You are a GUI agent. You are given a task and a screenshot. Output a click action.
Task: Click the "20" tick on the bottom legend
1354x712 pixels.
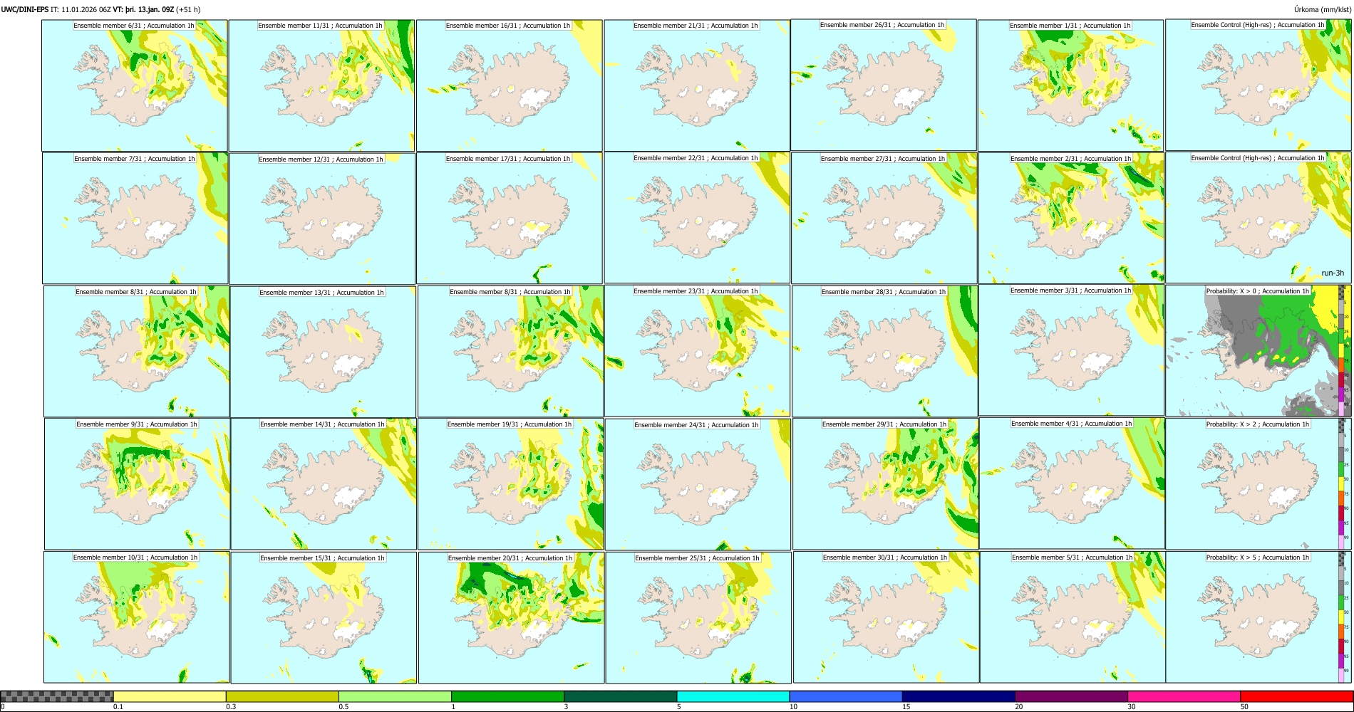coord(1019,707)
